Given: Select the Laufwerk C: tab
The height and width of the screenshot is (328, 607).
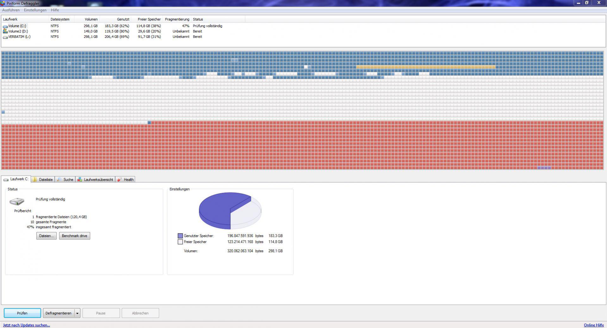Looking at the screenshot, I should click(x=16, y=179).
